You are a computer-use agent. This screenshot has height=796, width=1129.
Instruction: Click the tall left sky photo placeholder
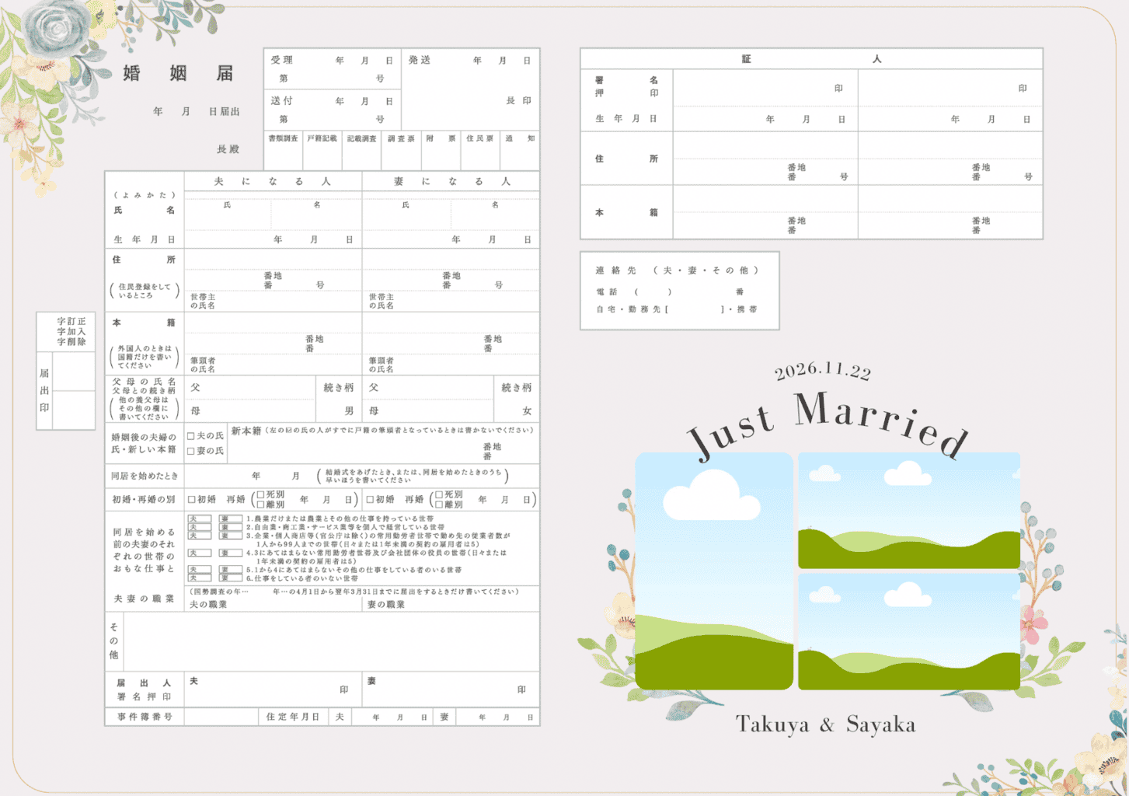[713, 571]
